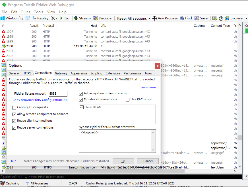248x187 pixels.
Task: Open the View menu
Action: (x=51, y=12)
